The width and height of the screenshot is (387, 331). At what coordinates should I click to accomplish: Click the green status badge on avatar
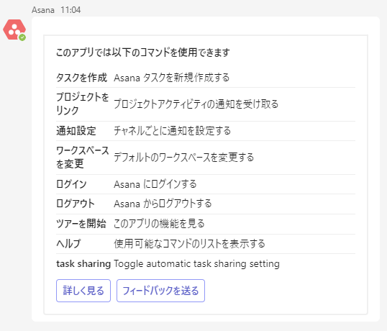(x=22, y=37)
